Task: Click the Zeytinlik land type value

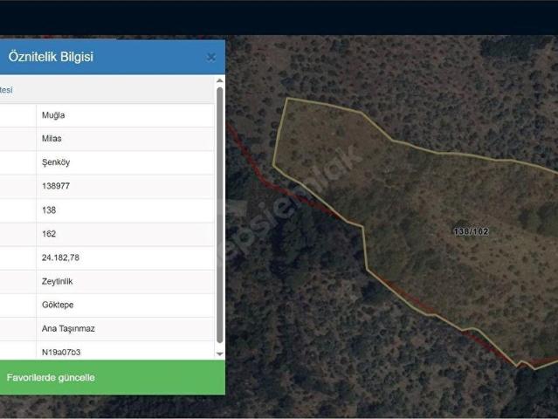Action: pos(58,281)
